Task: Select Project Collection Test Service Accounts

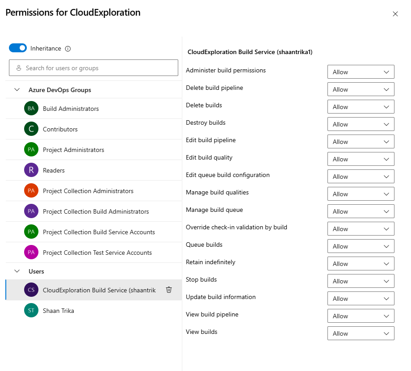Action: click(94, 253)
